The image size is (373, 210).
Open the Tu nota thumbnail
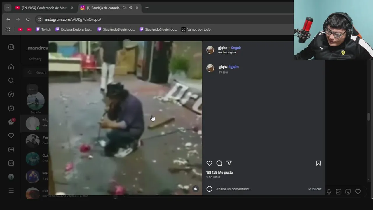[x=36, y=101]
